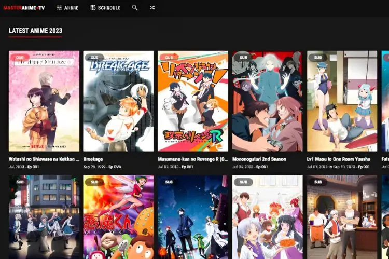Open the Breakage title link
This screenshot has width=389, height=259.
tap(93, 159)
